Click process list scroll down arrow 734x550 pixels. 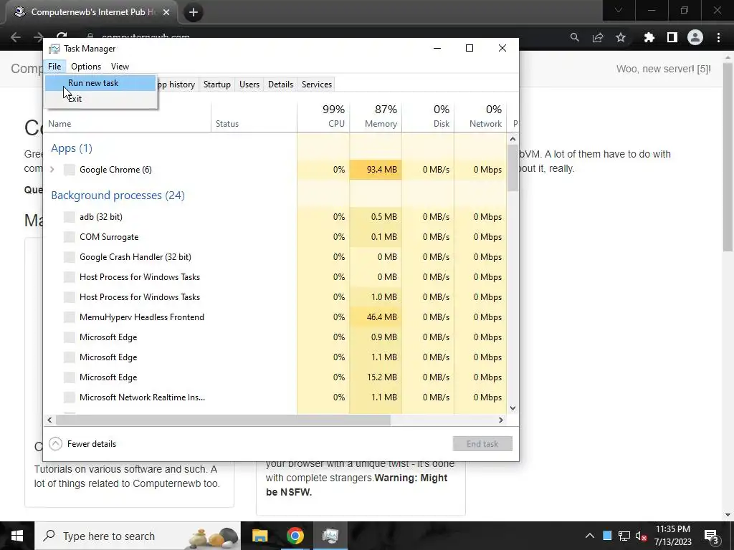[x=513, y=408]
